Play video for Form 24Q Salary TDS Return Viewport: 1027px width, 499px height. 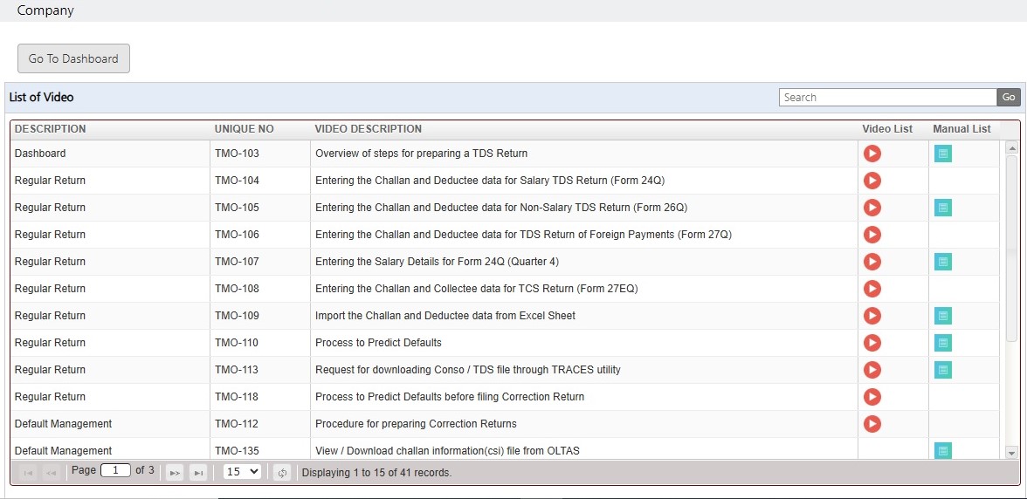coord(872,181)
